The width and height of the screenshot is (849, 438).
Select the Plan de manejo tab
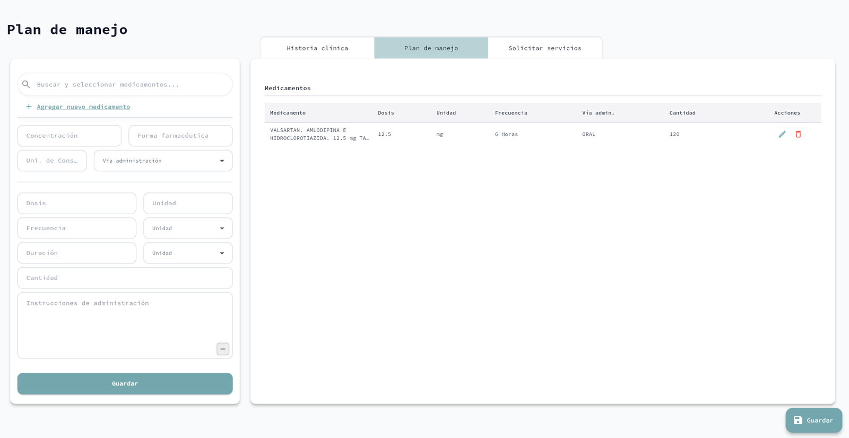coord(431,48)
